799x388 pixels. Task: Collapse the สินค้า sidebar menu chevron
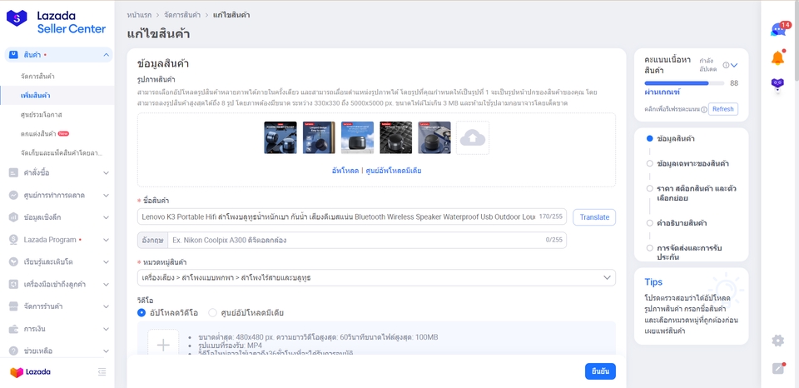coord(106,55)
